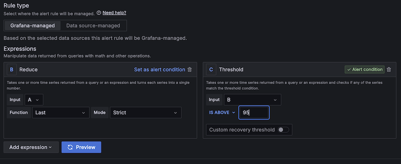Toggle Custom recovery threshold switch
The height and width of the screenshot is (164, 401).
[284, 130]
